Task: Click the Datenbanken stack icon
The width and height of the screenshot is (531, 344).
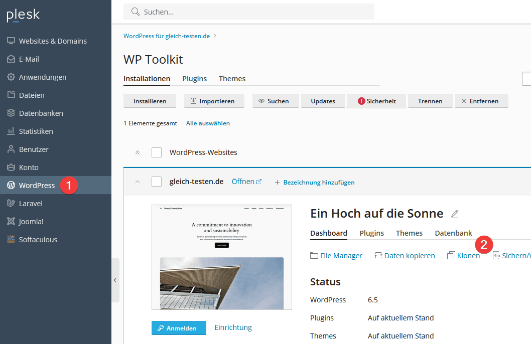Action: 11,113
